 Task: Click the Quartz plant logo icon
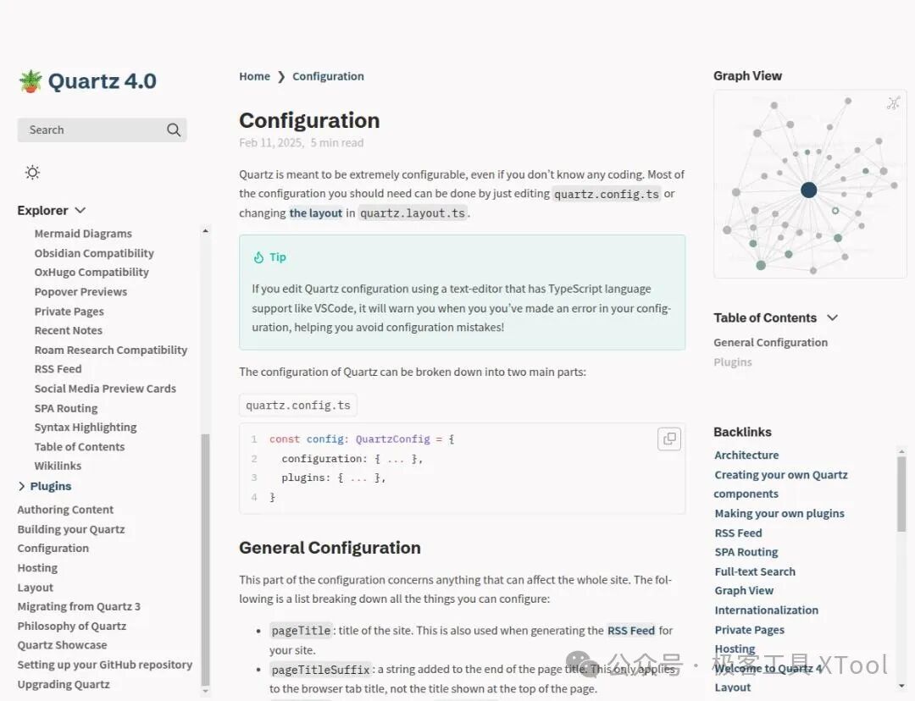click(x=30, y=80)
